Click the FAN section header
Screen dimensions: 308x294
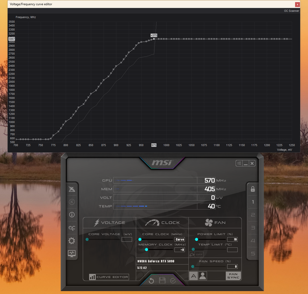pyautogui.click(x=215, y=222)
